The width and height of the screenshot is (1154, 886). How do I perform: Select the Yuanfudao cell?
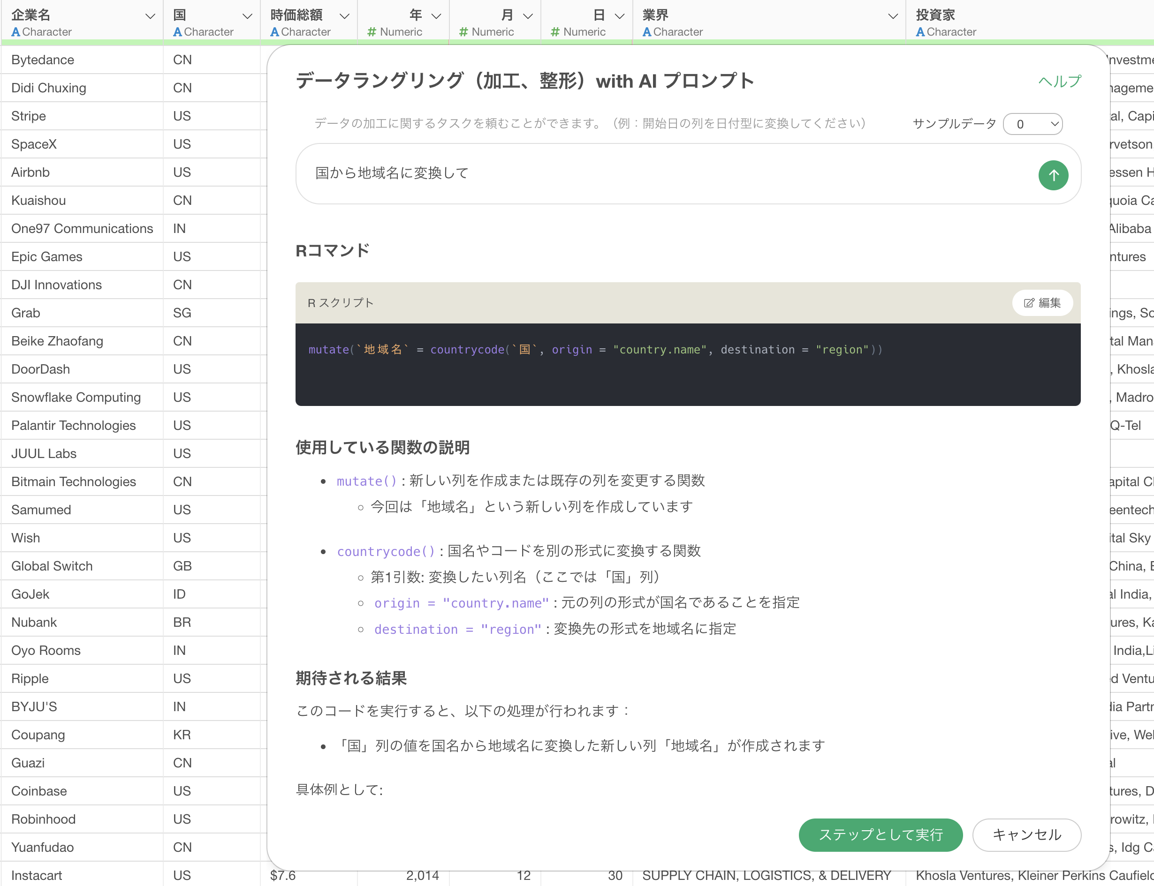(x=82, y=848)
